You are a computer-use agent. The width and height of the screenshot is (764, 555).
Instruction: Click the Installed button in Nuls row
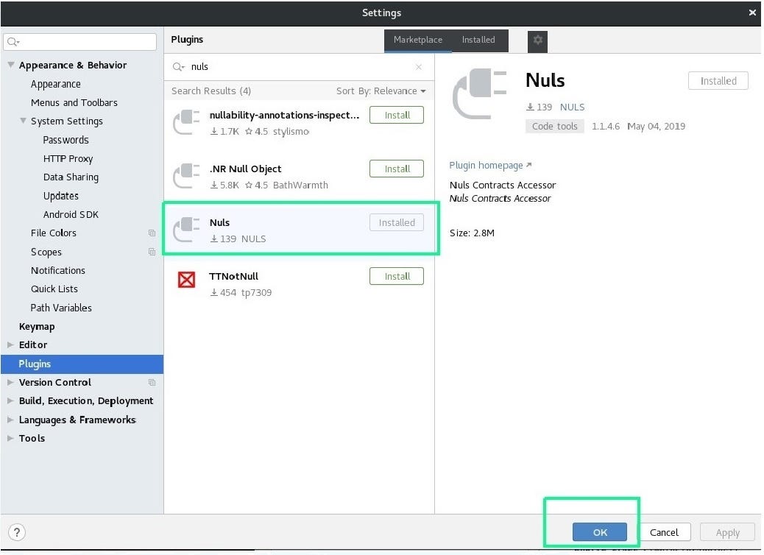click(397, 223)
